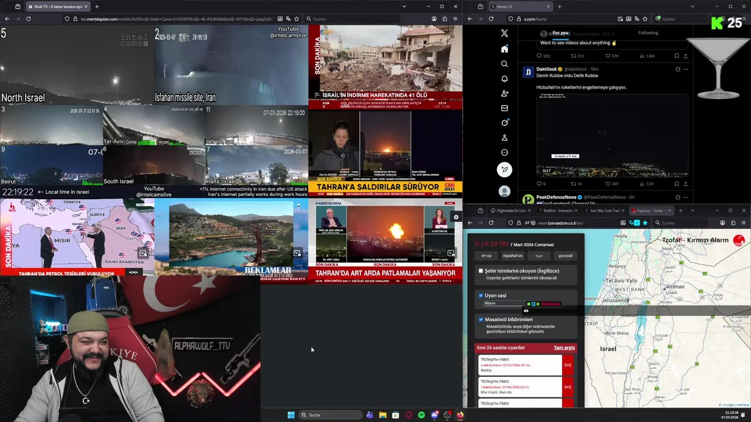
Task: Play the Daktilock post video
Action: click(612, 135)
